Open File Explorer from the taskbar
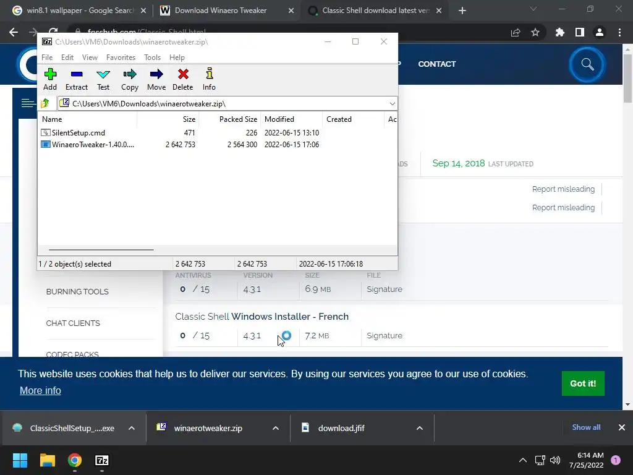This screenshot has width=633, height=475. click(x=47, y=460)
